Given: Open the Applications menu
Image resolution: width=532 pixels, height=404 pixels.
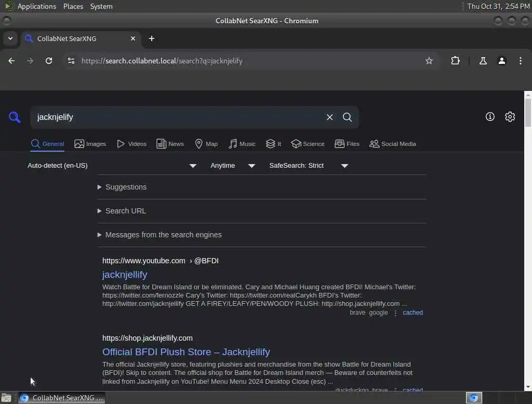Looking at the screenshot, I should pos(37,6).
